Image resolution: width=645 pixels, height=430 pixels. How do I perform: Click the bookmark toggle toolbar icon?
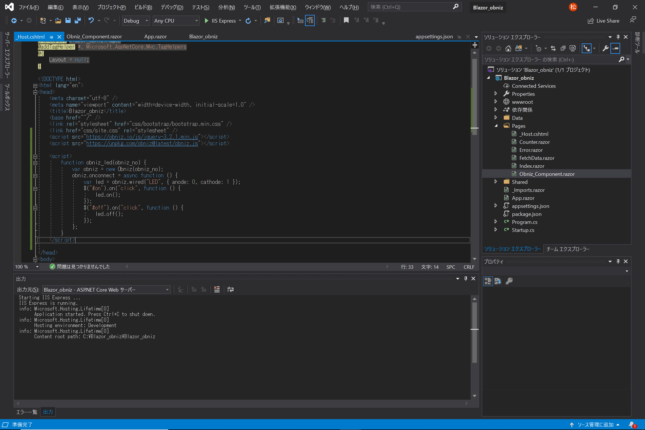tap(346, 20)
